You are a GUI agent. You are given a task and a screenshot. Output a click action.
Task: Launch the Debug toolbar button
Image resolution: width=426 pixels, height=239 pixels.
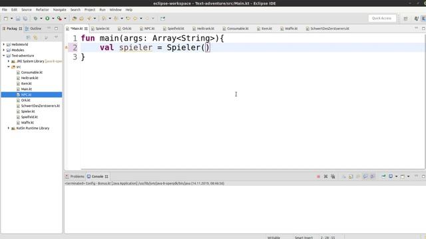[35, 19]
